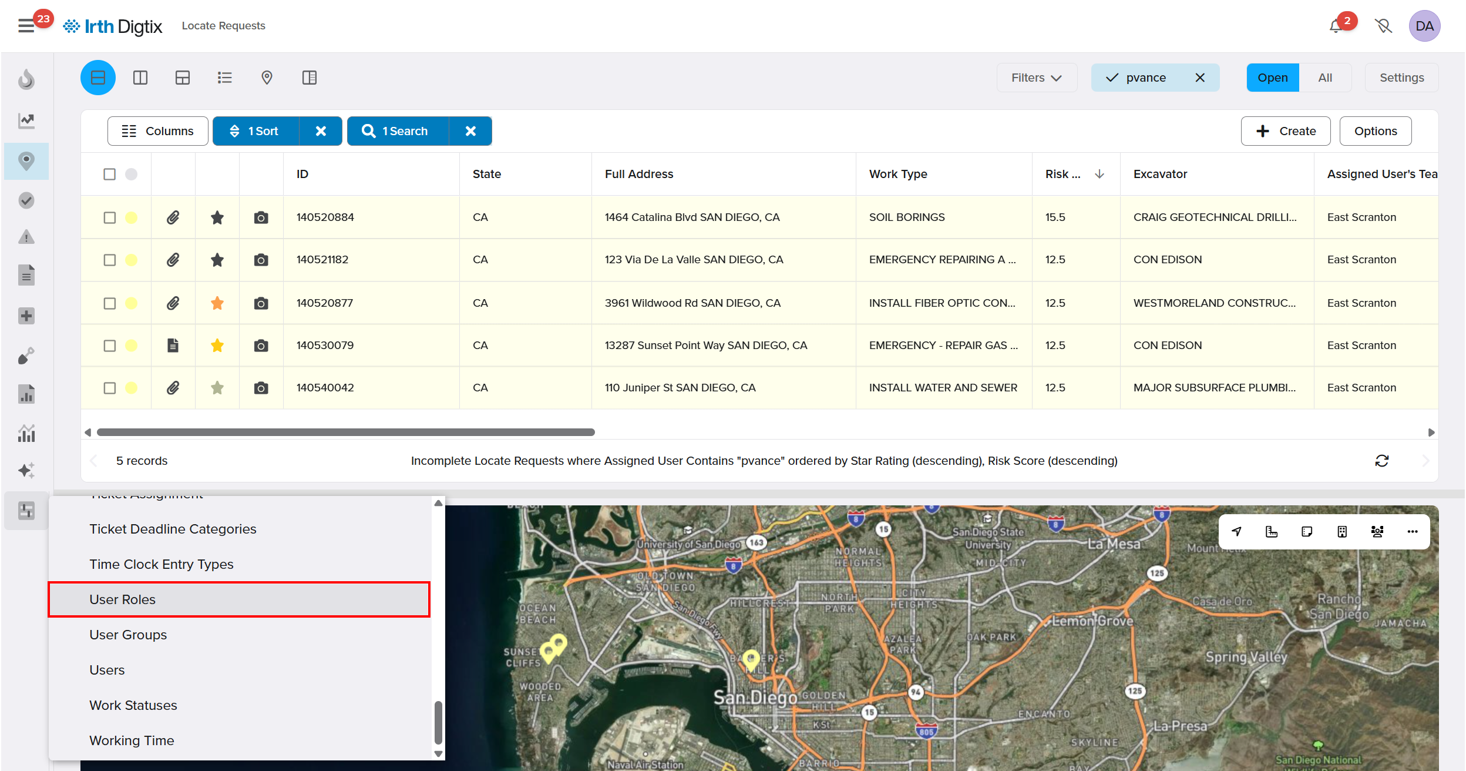Image resolution: width=1466 pixels, height=771 pixels.
Task: Click map locate arrow tool
Action: [1237, 531]
